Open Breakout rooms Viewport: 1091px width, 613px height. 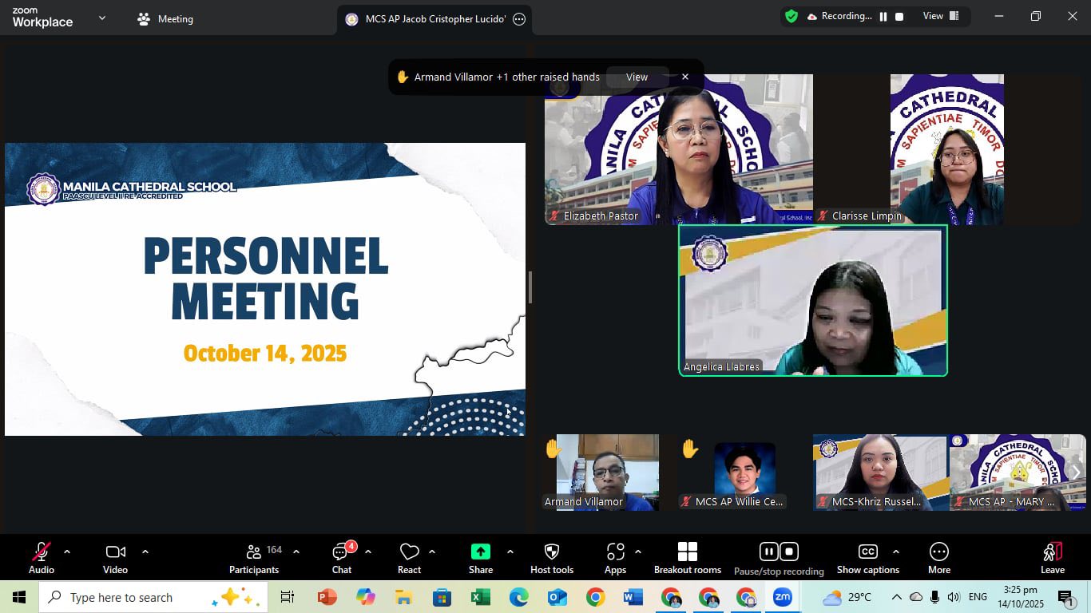pyautogui.click(x=688, y=557)
